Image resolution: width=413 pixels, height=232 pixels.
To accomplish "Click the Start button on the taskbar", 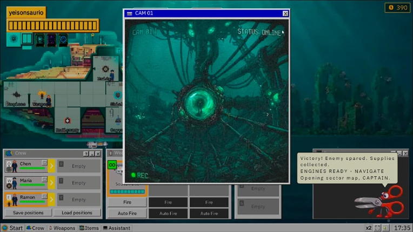I will coord(12,228).
